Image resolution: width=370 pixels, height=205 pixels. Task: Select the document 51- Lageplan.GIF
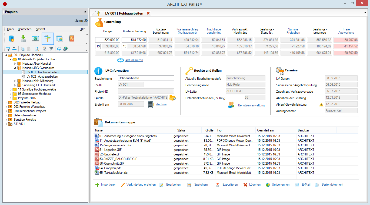pos(111,150)
